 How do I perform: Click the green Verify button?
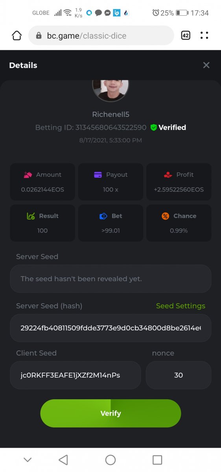pos(110,413)
